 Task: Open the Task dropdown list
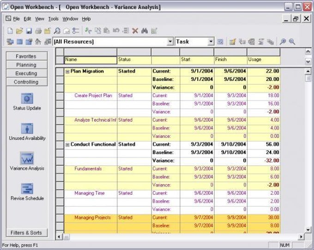click(211, 41)
